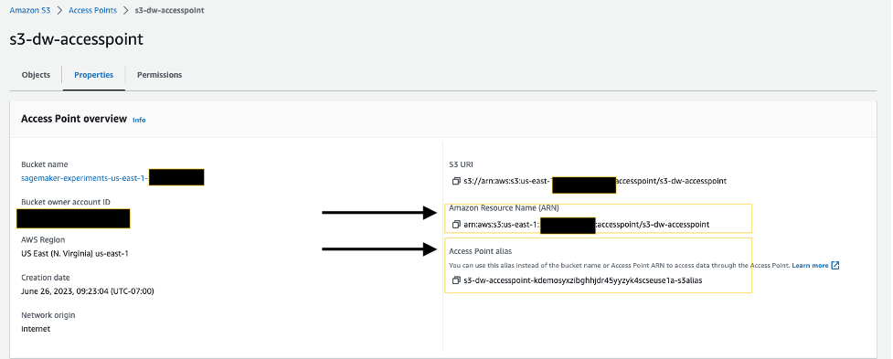Select the ARN value text
Image resolution: width=893 pixels, height=359 pixels.
tap(587, 224)
